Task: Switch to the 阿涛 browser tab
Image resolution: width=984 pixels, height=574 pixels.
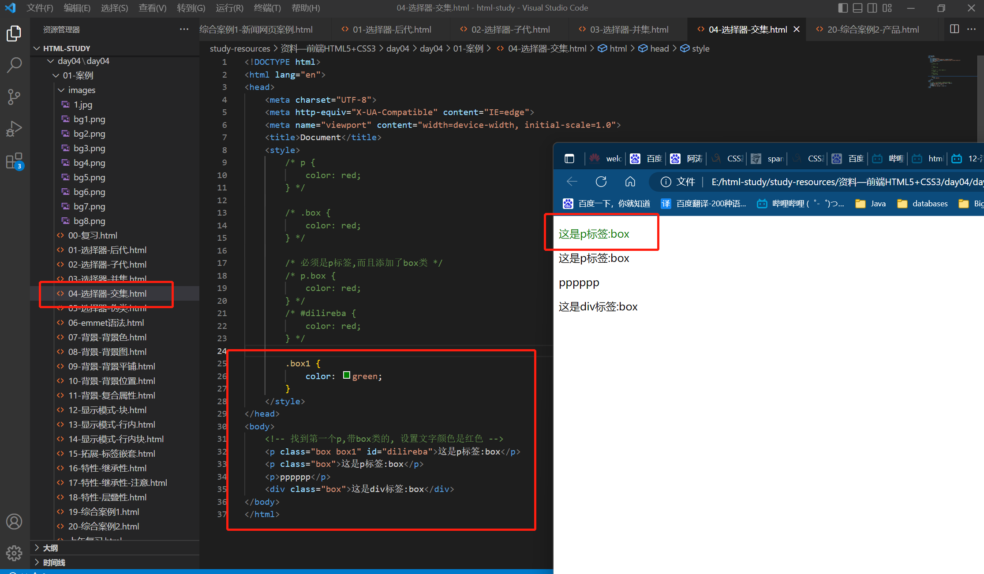Action: pyautogui.click(x=686, y=159)
